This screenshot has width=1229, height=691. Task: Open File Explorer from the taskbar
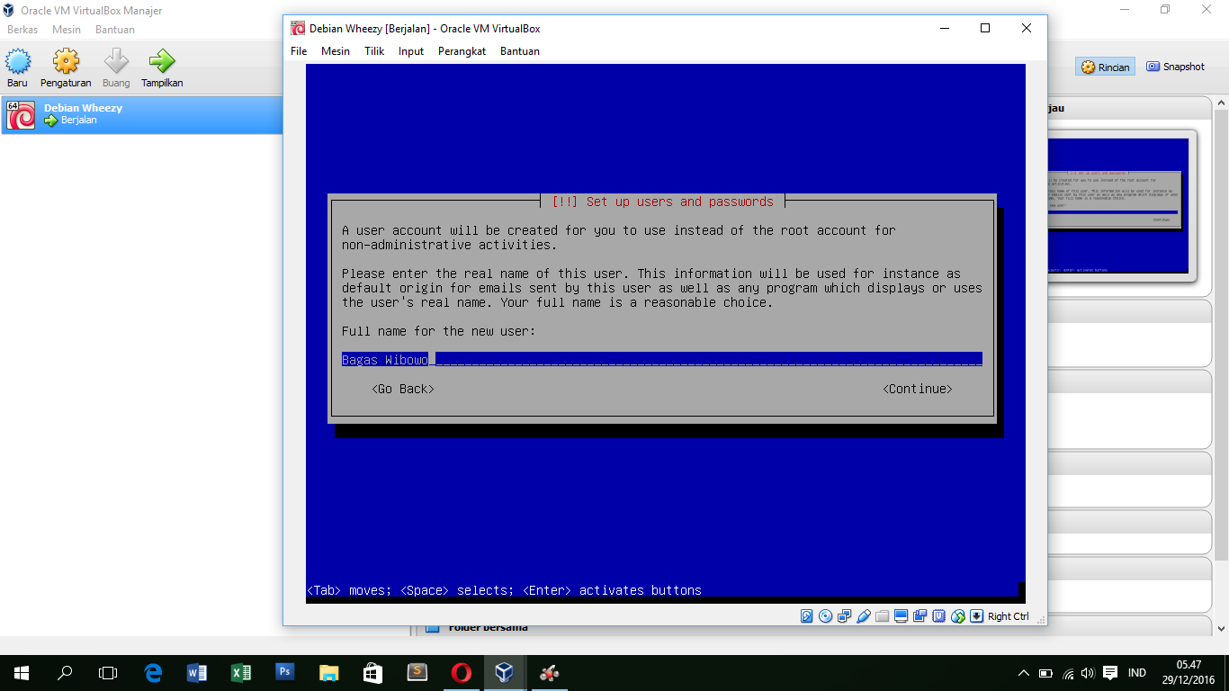tap(328, 672)
